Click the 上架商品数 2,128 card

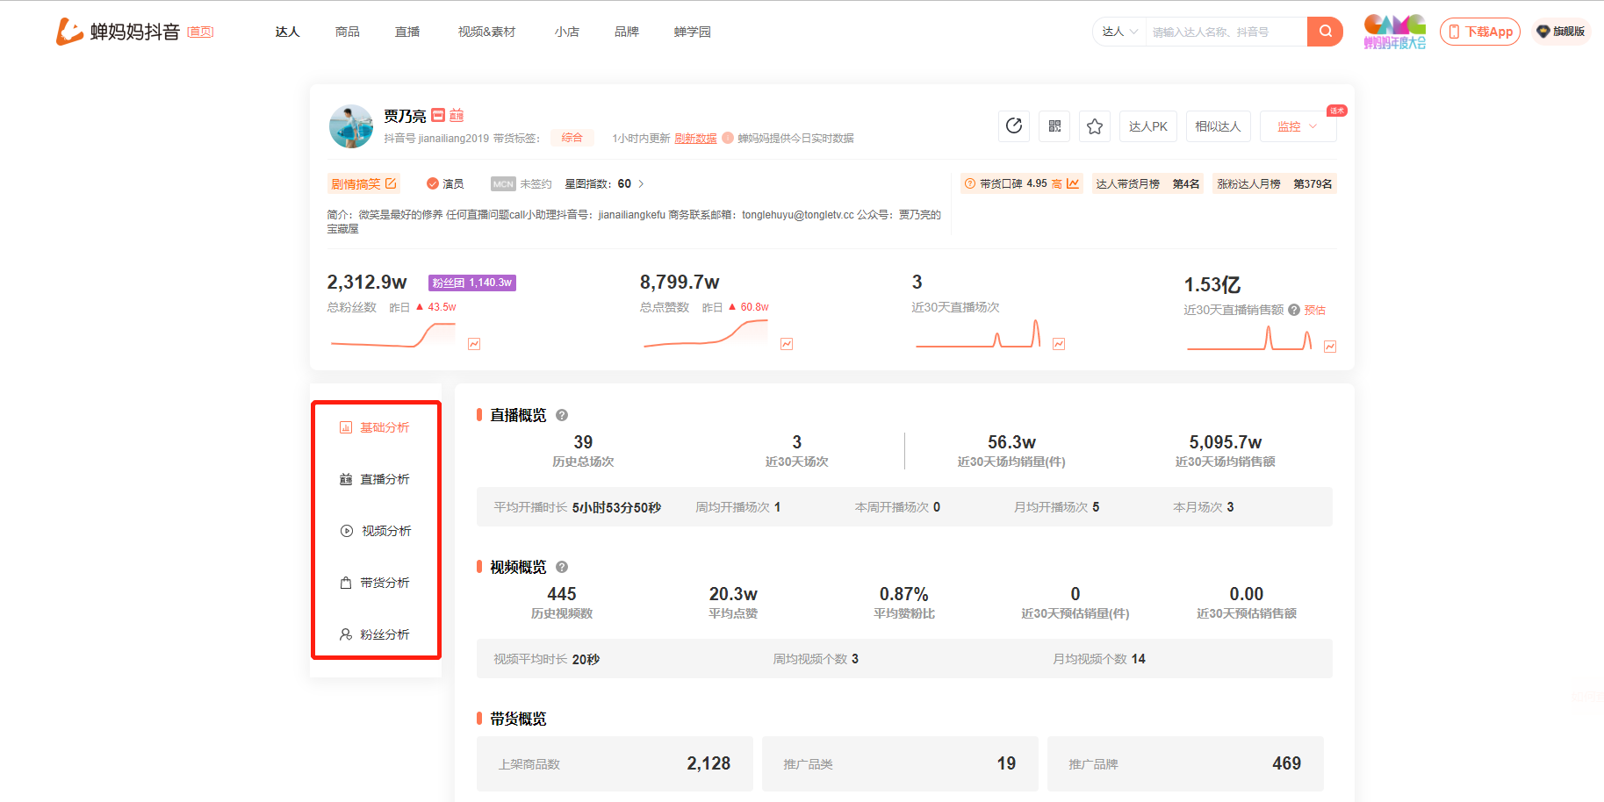click(615, 763)
